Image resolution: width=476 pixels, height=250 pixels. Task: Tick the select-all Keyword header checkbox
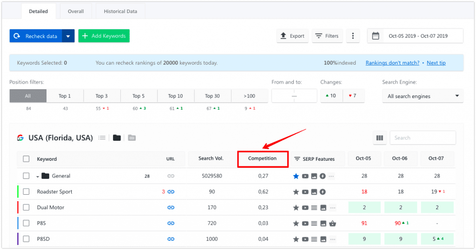[26, 158]
